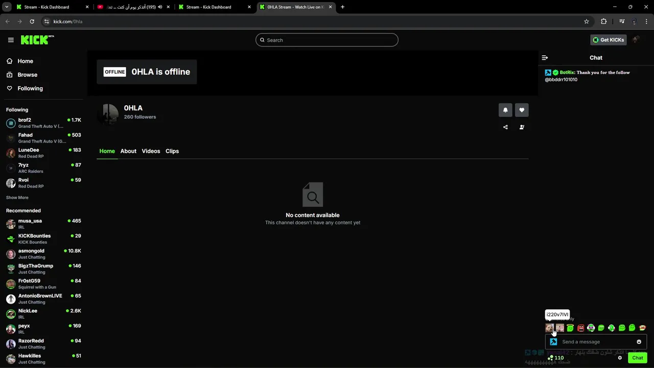Insert the green headphones purple-eyes emote
654x368 pixels.
tap(591, 328)
